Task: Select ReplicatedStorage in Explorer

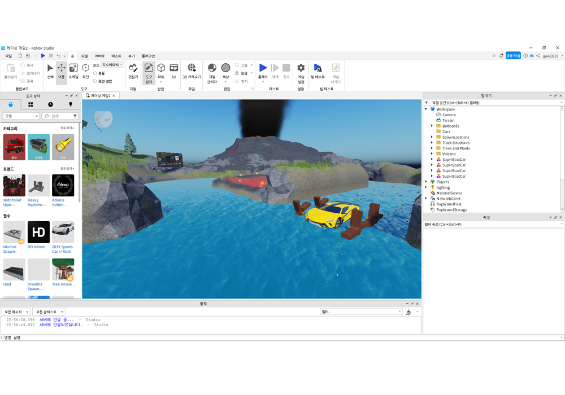Action: coord(451,210)
